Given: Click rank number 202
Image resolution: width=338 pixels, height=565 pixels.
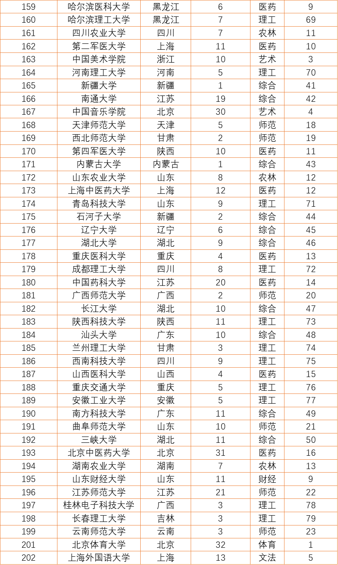Looking at the screenshot, I should pos(29,558).
